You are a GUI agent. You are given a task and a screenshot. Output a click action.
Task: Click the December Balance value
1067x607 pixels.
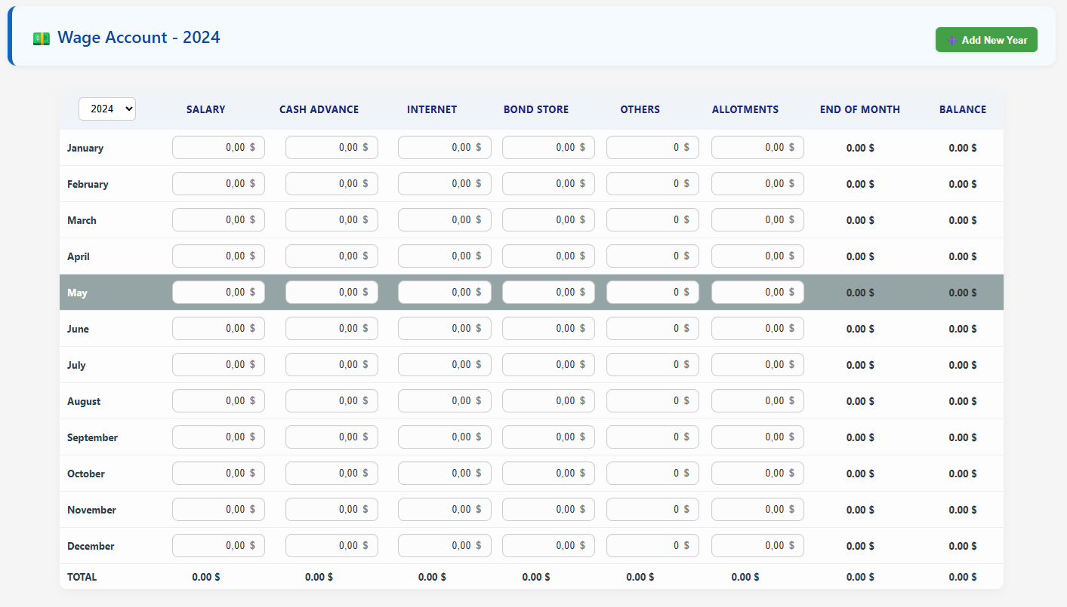click(x=963, y=546)
